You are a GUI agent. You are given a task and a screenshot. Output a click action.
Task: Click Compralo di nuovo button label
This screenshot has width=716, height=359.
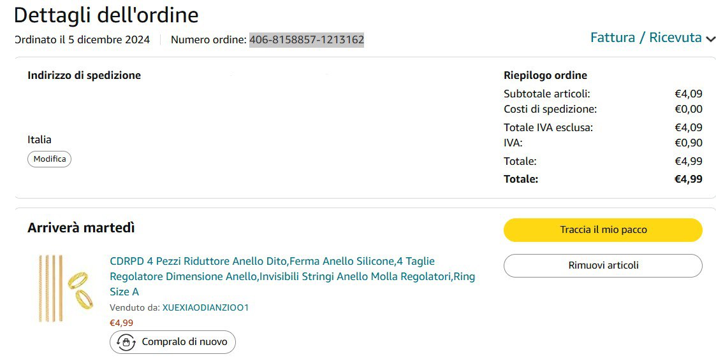pos(184,342)
